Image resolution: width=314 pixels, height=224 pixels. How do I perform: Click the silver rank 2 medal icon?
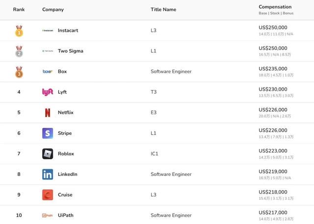(x=19, y=51)
